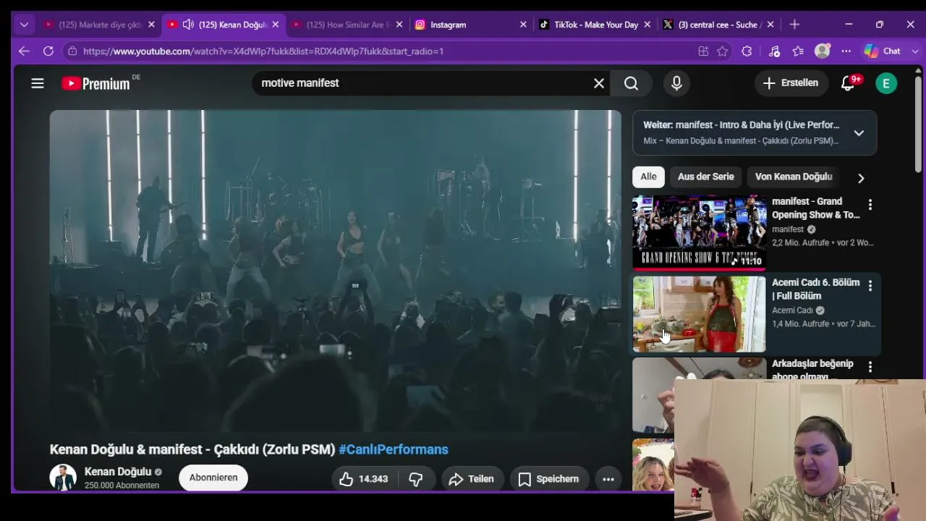Share the video with Teilen
This screenshot has height=521, width=926.
tap(471, 479)
